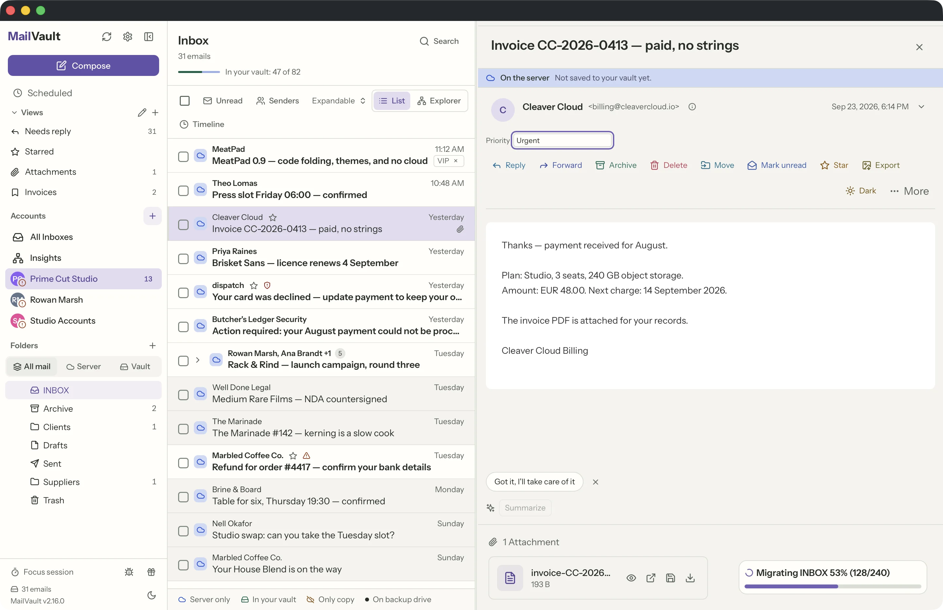This screenshot has width=943, height=610.
Task: Forward the invoice email
Action: 561,165
